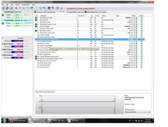Screen dimensions: 168x127
Task: Click the minus offset button for Reallocated Sectors Count
Action: tap(132, 24)
